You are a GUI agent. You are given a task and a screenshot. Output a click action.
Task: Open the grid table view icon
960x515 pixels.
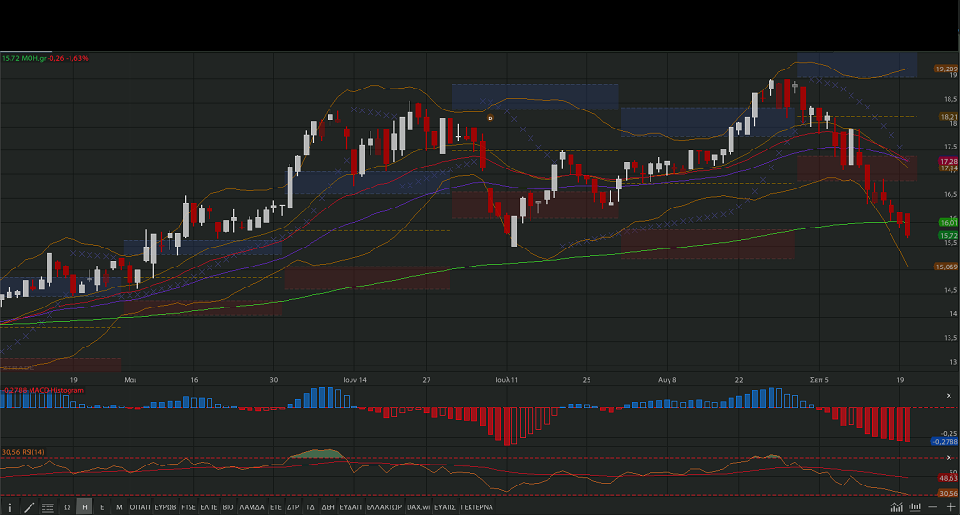48,507
